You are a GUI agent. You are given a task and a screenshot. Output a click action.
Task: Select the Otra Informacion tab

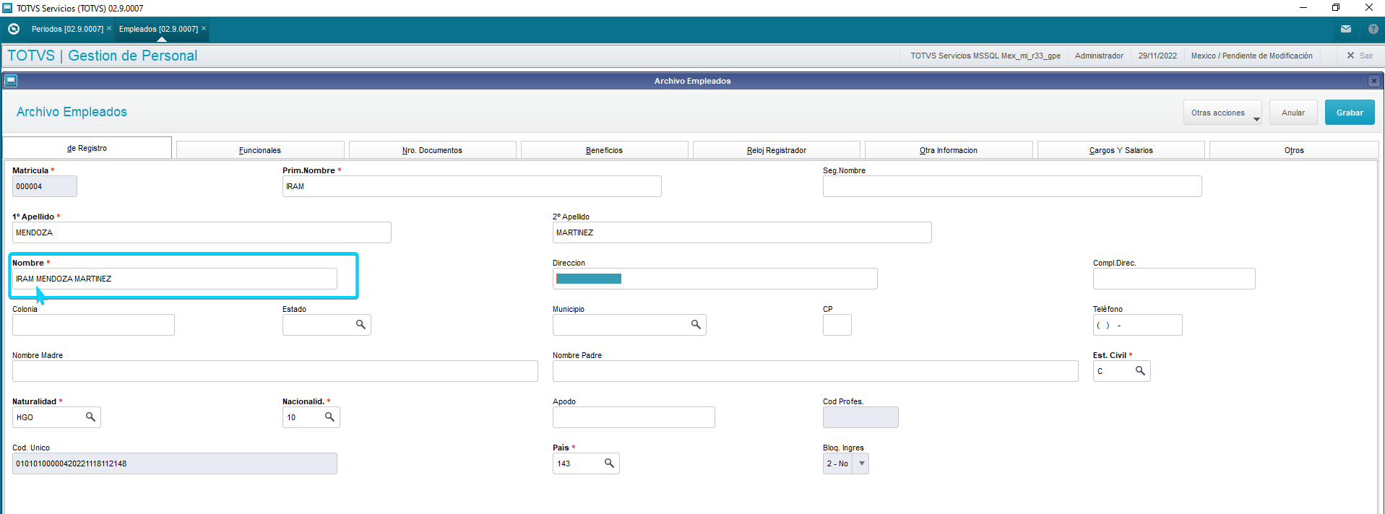949,150
